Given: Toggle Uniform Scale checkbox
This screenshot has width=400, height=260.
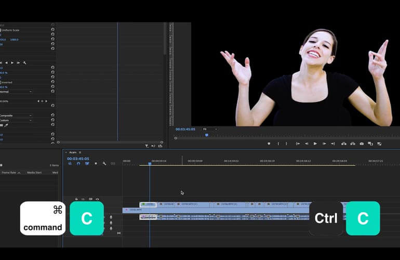Looking at the screenshot, I should (x=1, y=30).
